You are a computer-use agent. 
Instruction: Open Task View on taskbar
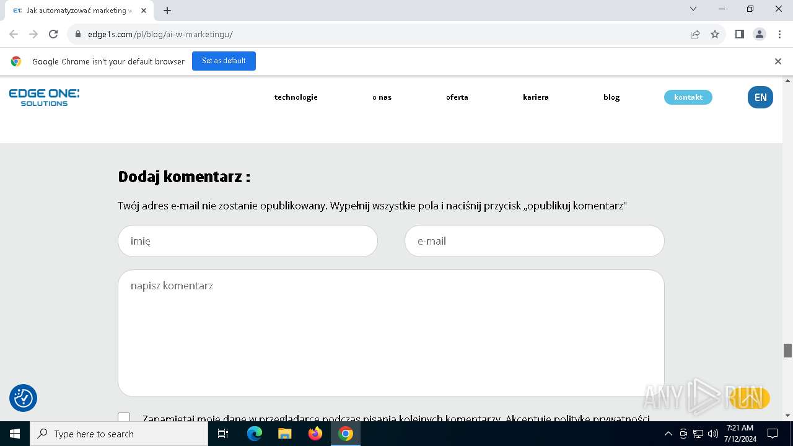coord(223,434)
